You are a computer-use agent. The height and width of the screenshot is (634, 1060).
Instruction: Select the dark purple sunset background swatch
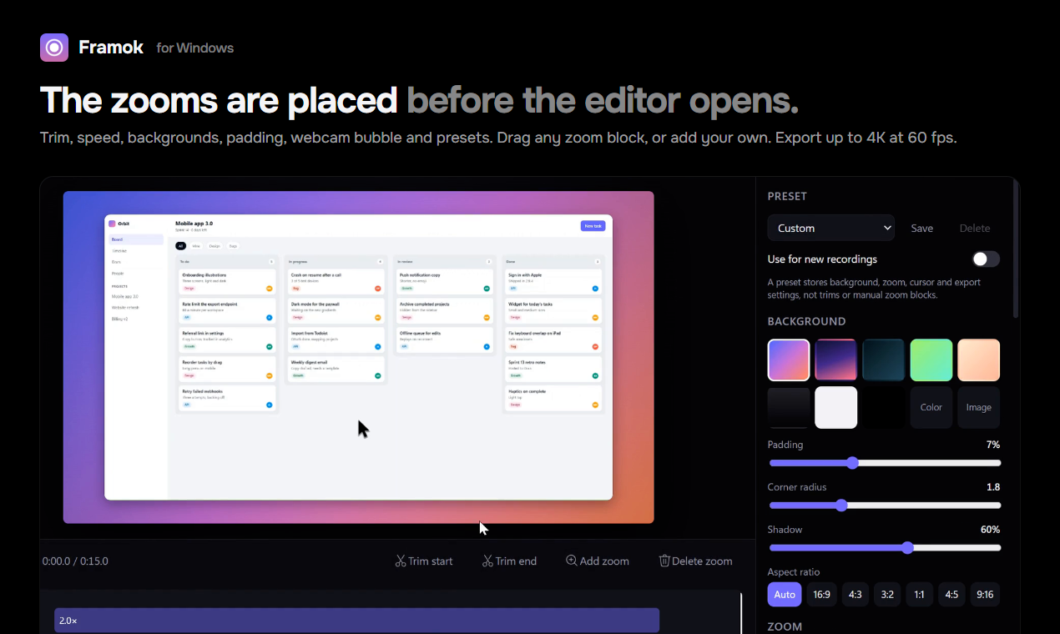point(836,360)
